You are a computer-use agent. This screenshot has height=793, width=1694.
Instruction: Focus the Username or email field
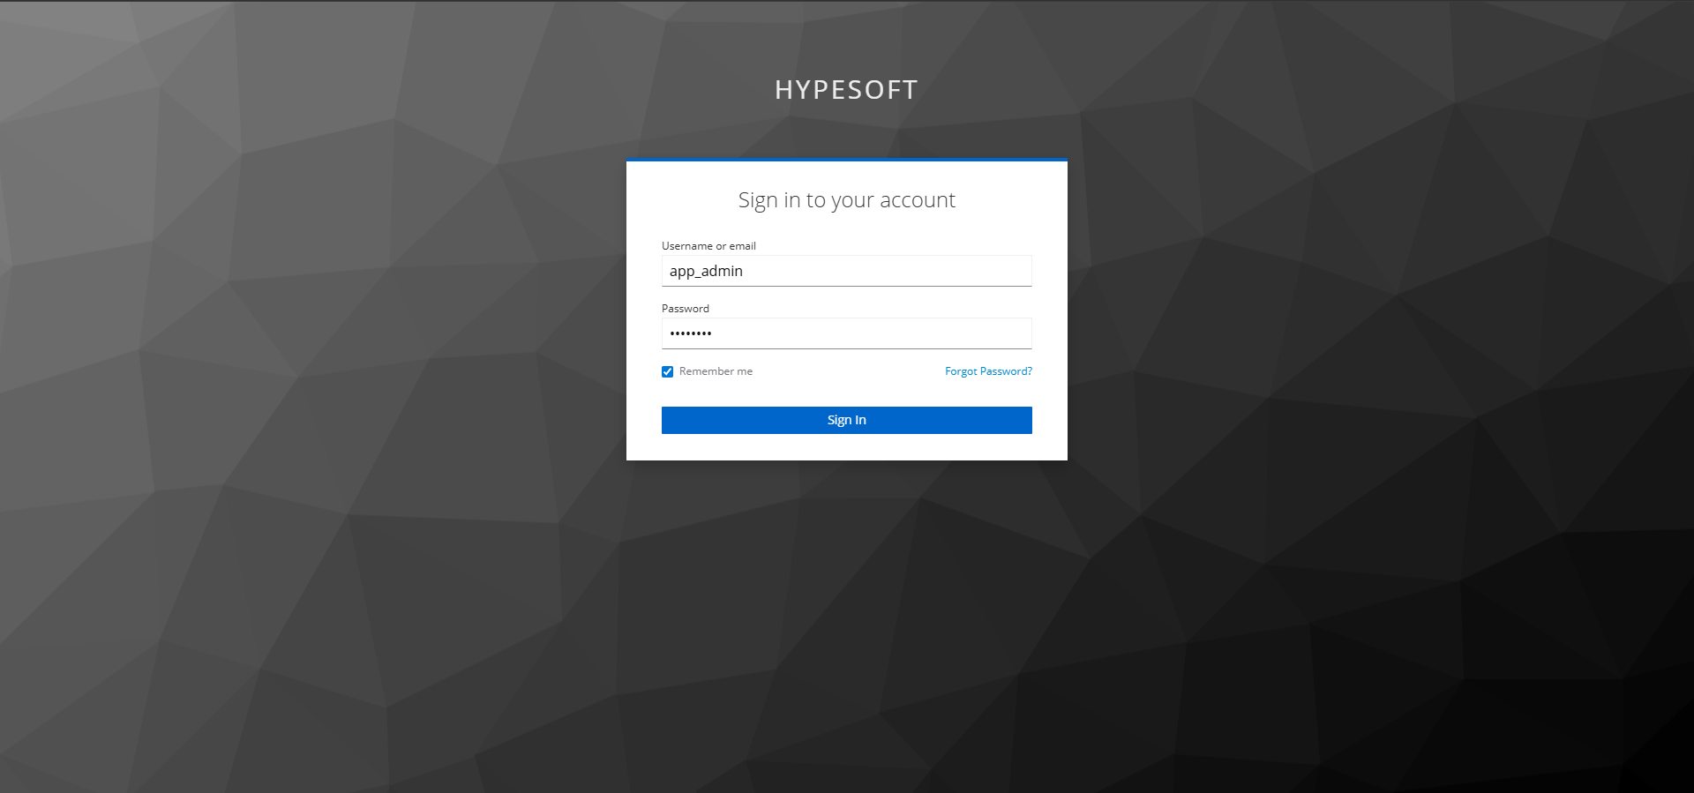(847, 271)
